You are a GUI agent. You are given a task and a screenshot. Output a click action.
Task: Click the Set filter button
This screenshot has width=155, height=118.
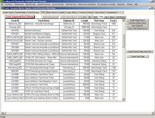(106, 17)
